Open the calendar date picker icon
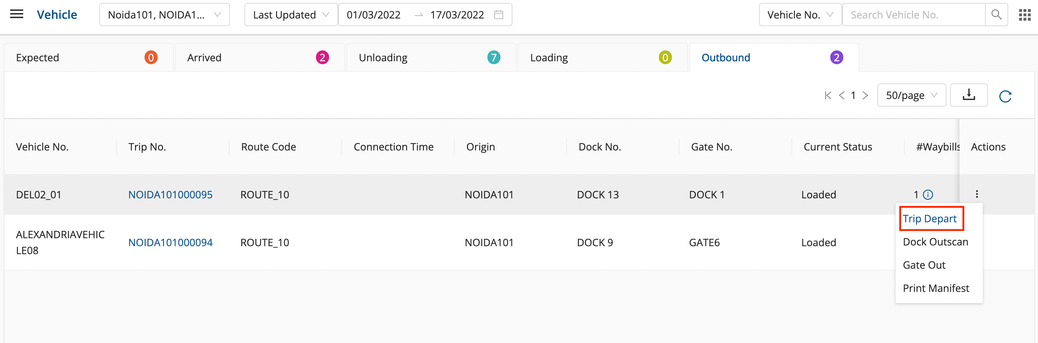1038x343 pixels. click(x=498, y=15)
